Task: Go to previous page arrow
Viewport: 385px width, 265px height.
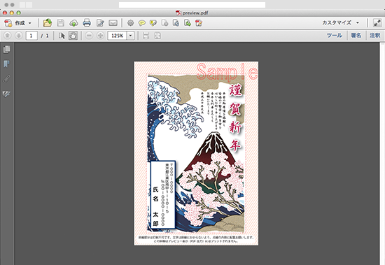Action: tap(8, 36)
